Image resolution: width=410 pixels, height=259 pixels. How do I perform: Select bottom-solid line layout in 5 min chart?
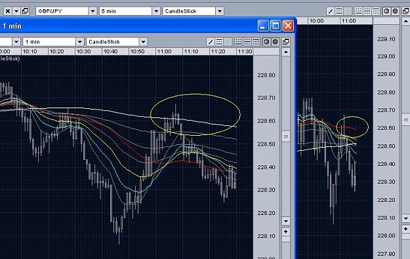pos(358,11)
